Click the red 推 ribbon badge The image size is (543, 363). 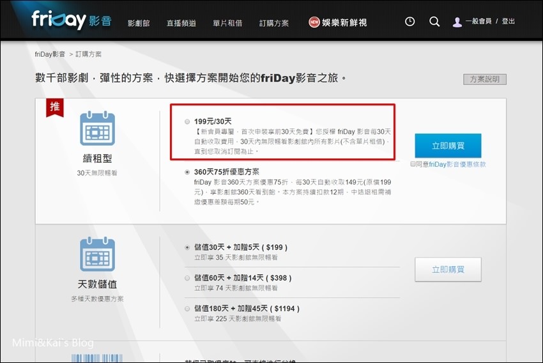[x=55, y=107]
